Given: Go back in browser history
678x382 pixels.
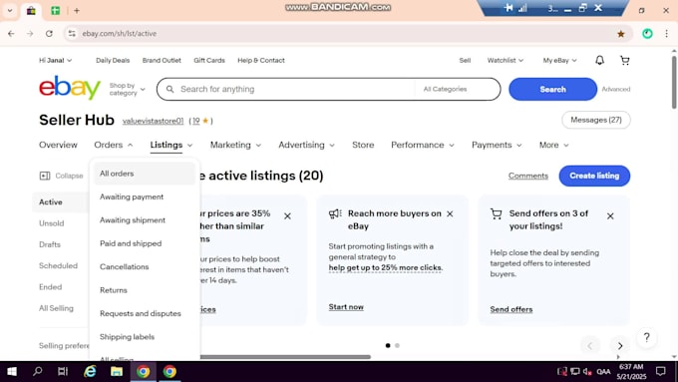Looking at the screenshot, I should tap(11, 33).
